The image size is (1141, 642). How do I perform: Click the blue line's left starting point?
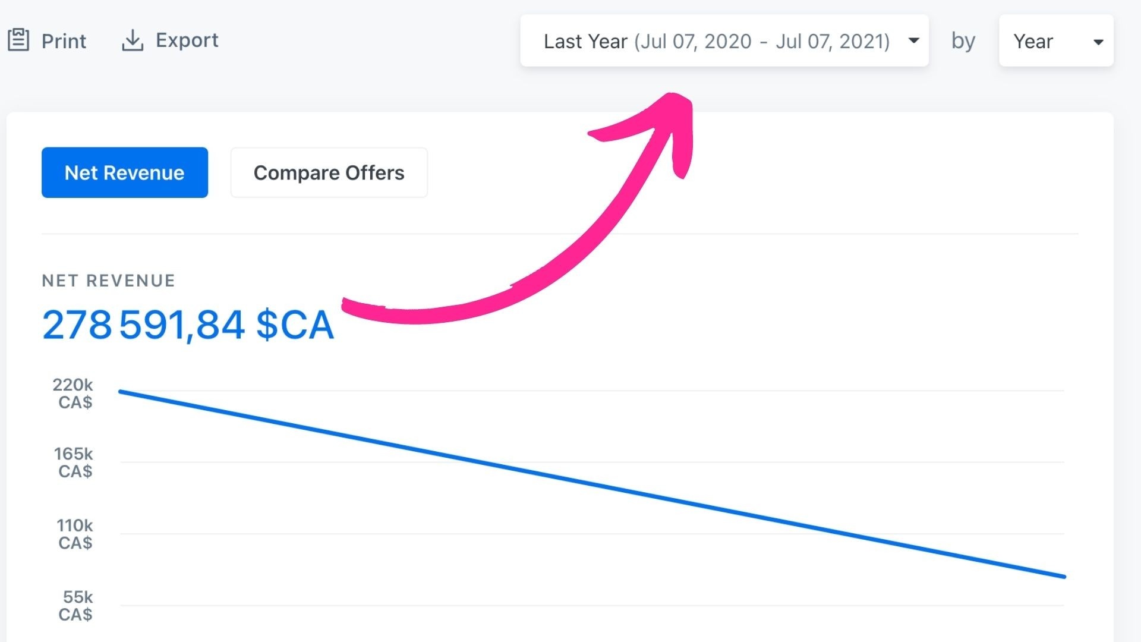121,391
